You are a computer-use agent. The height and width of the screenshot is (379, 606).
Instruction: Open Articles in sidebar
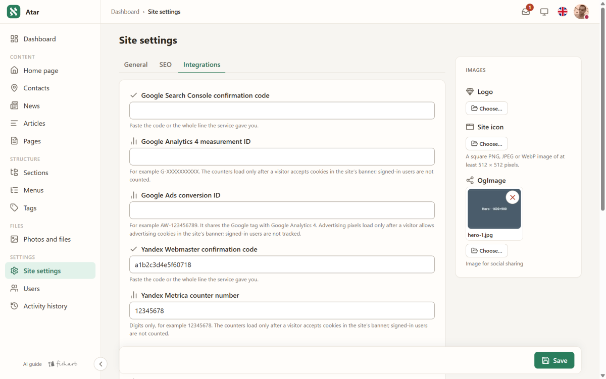[x=50, y=123]
